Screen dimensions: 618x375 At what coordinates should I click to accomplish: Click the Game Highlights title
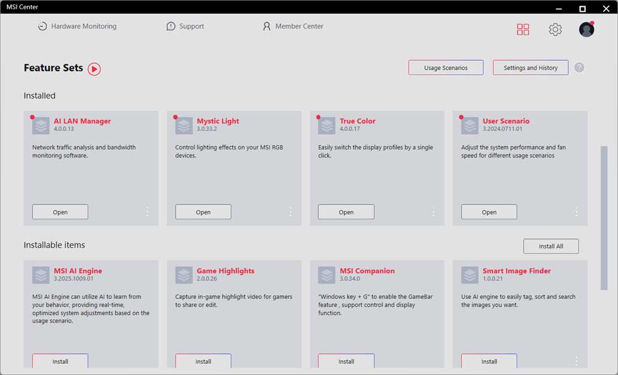(226, 271)
